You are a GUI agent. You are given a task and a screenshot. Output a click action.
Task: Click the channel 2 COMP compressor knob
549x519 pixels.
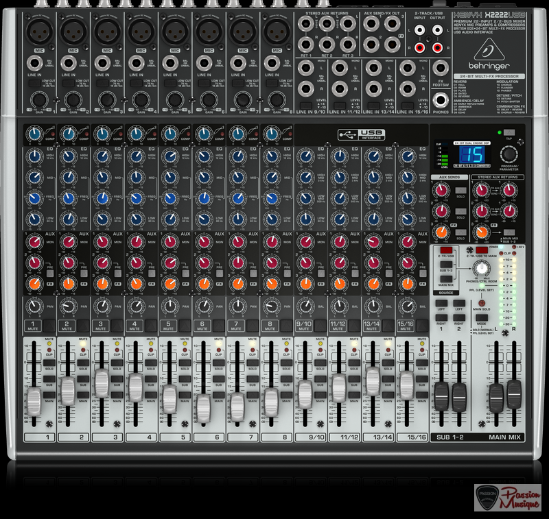[68, 134]
